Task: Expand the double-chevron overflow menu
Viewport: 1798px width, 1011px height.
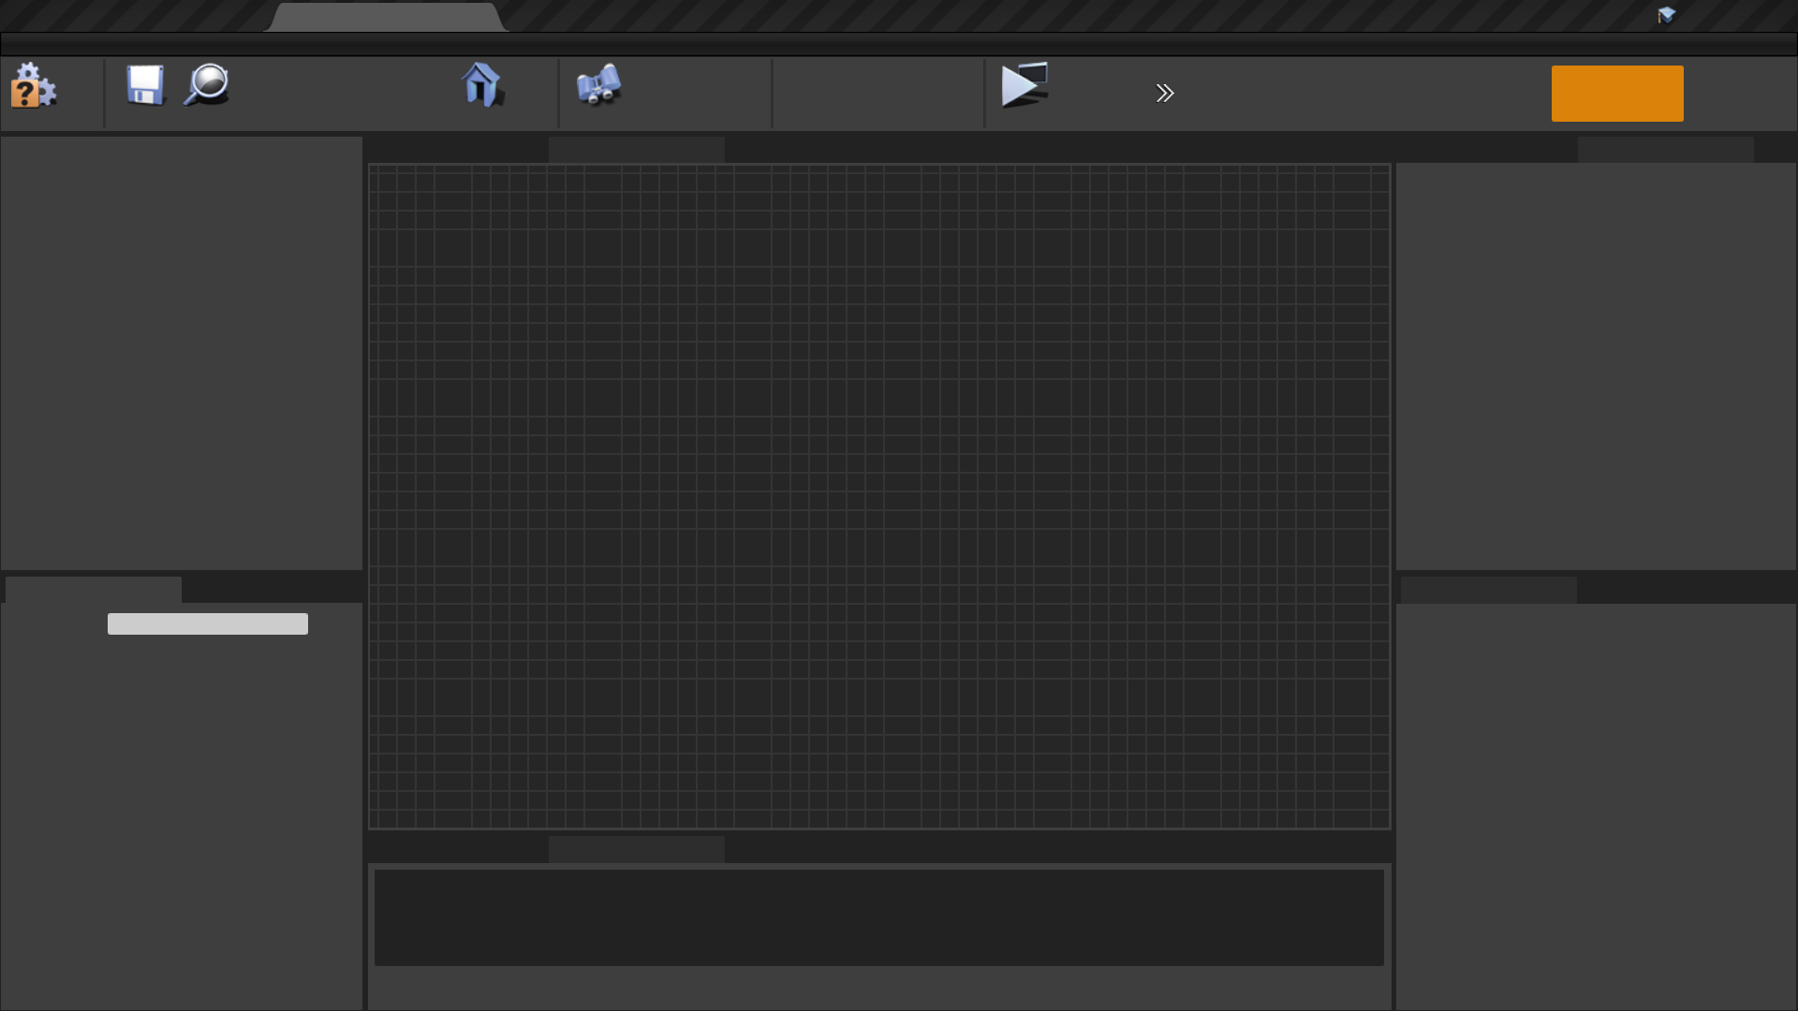Action: [x=1164, y=93]
